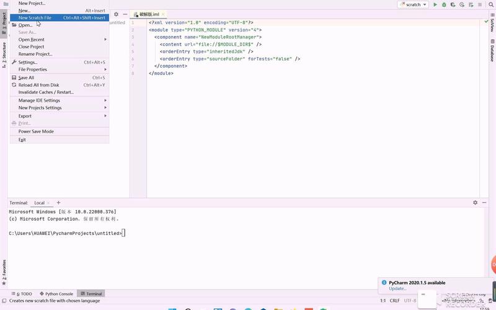Choose New Project... from File menu
Screen dimensions: 496x310
click(x=60, y=3)
